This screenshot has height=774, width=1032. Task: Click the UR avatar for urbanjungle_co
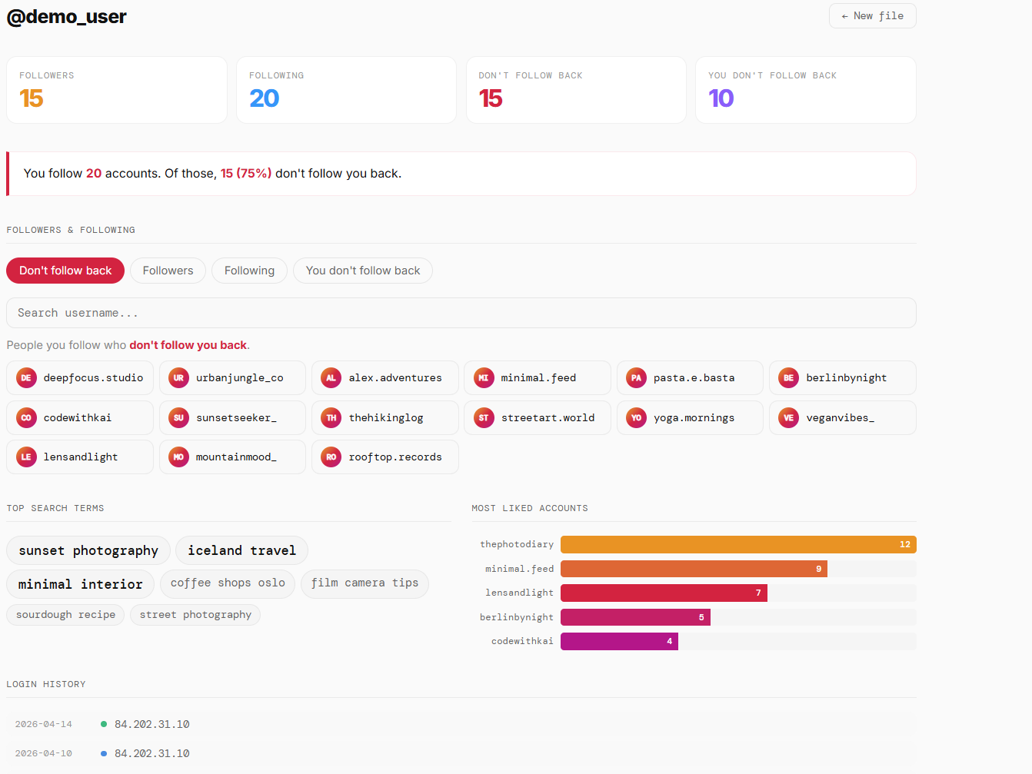tap(178, 377)
